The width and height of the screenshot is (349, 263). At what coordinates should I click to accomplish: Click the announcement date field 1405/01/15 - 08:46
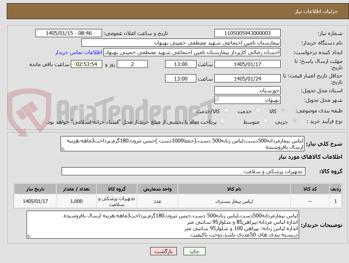pos(68,33)
